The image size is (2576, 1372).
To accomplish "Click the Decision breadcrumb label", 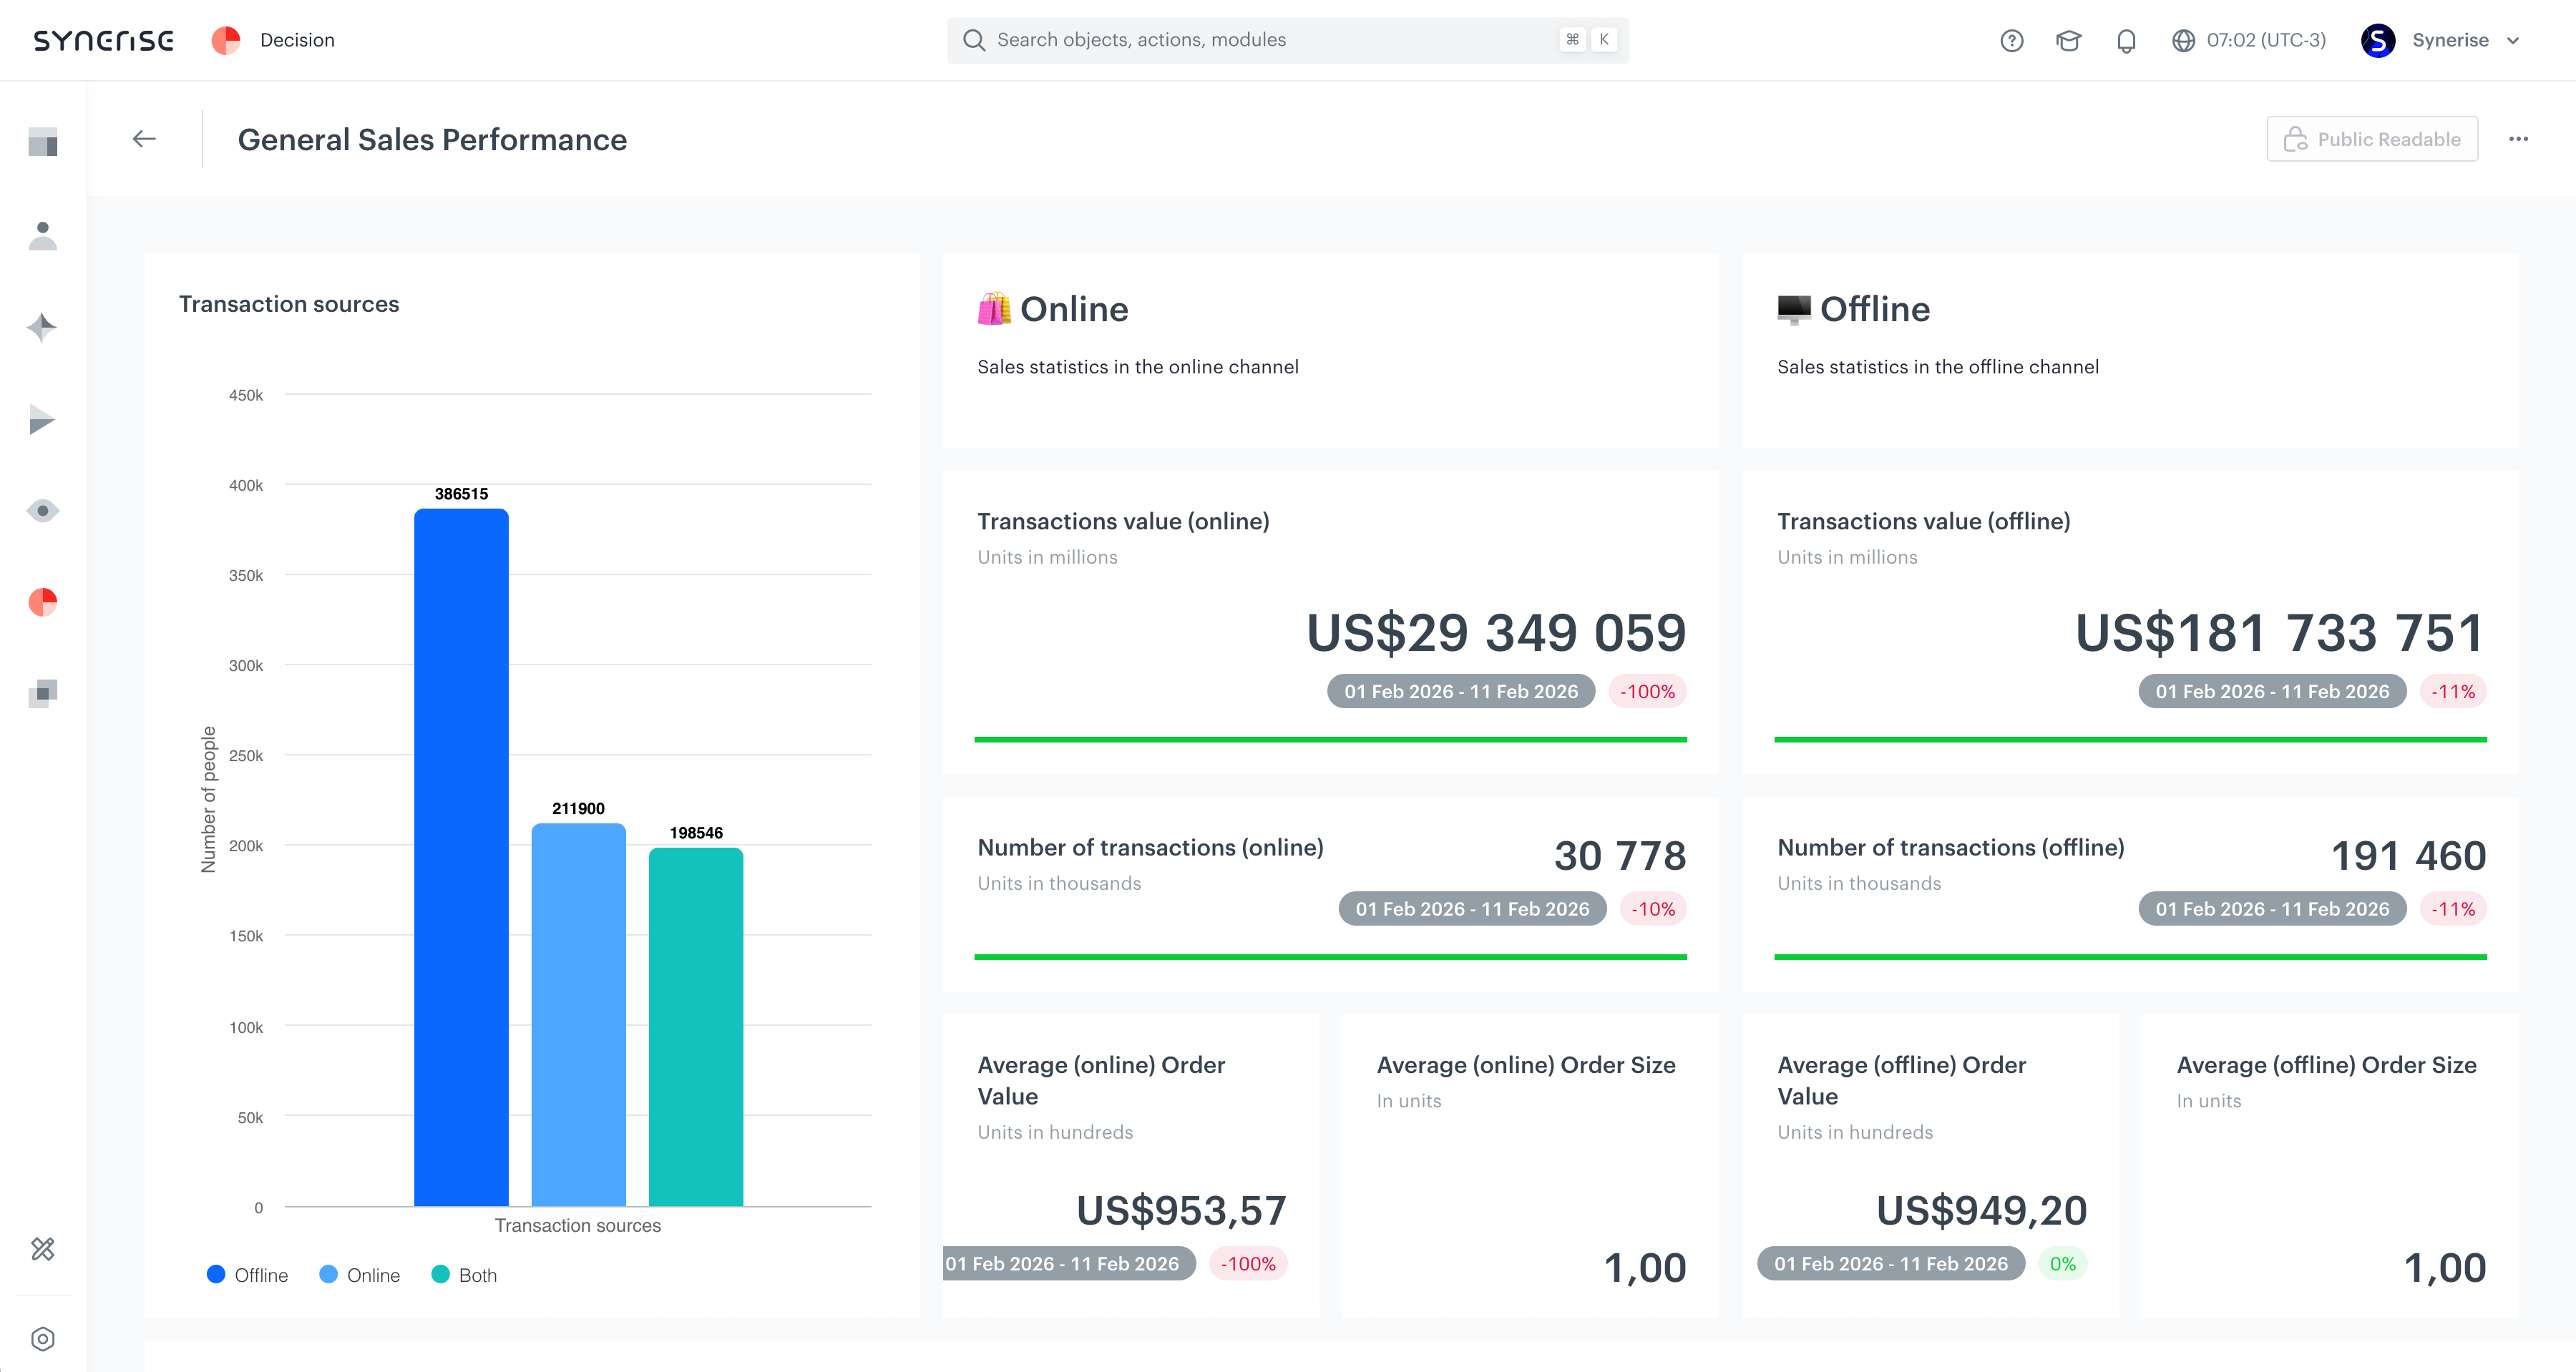I will [x=296, y=40].
